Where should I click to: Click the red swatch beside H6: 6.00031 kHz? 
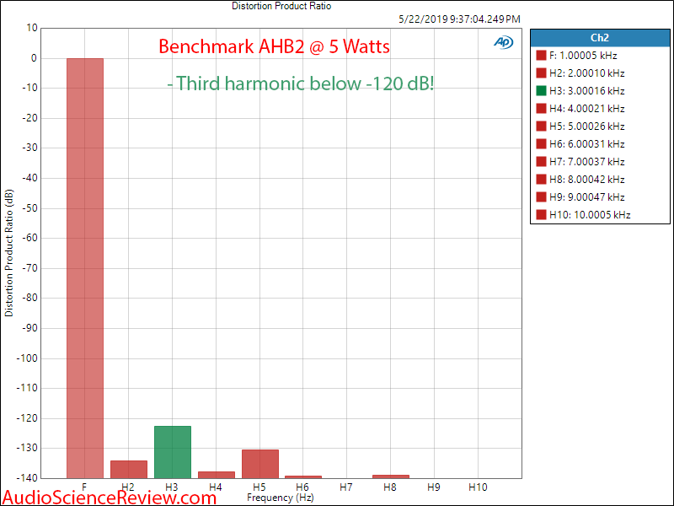coord(541,143)
